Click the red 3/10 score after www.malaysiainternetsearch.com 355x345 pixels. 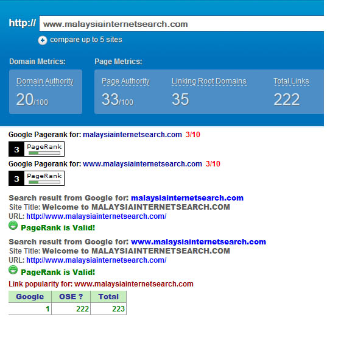[213, 164]
